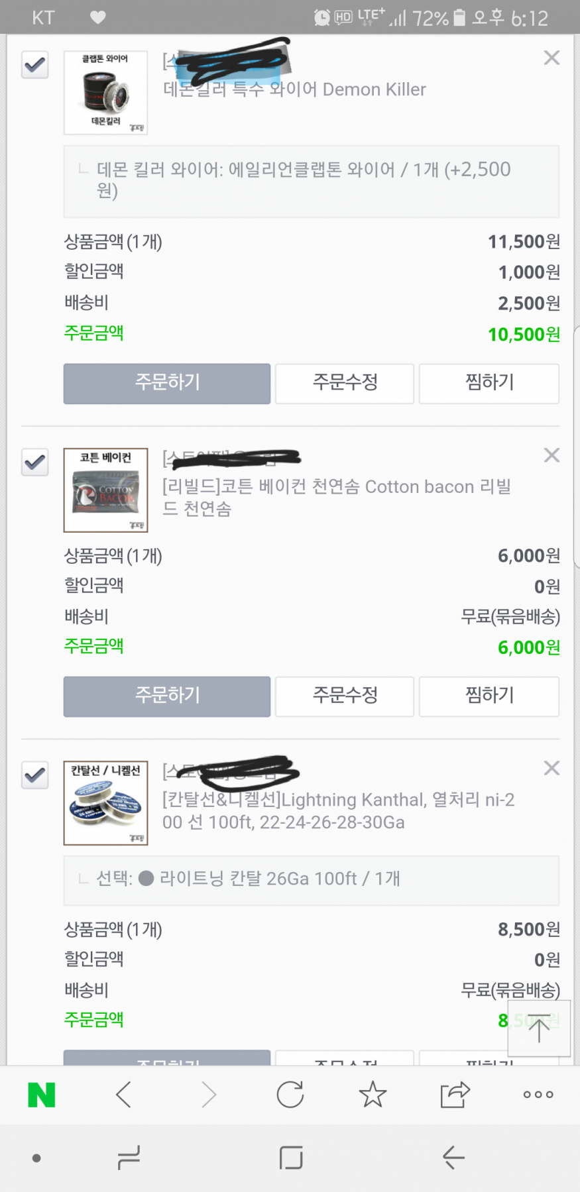Viewport: 580px width, 1192px height.
Task: Bookmark the page with the star icon
Action: [373, 1095]
